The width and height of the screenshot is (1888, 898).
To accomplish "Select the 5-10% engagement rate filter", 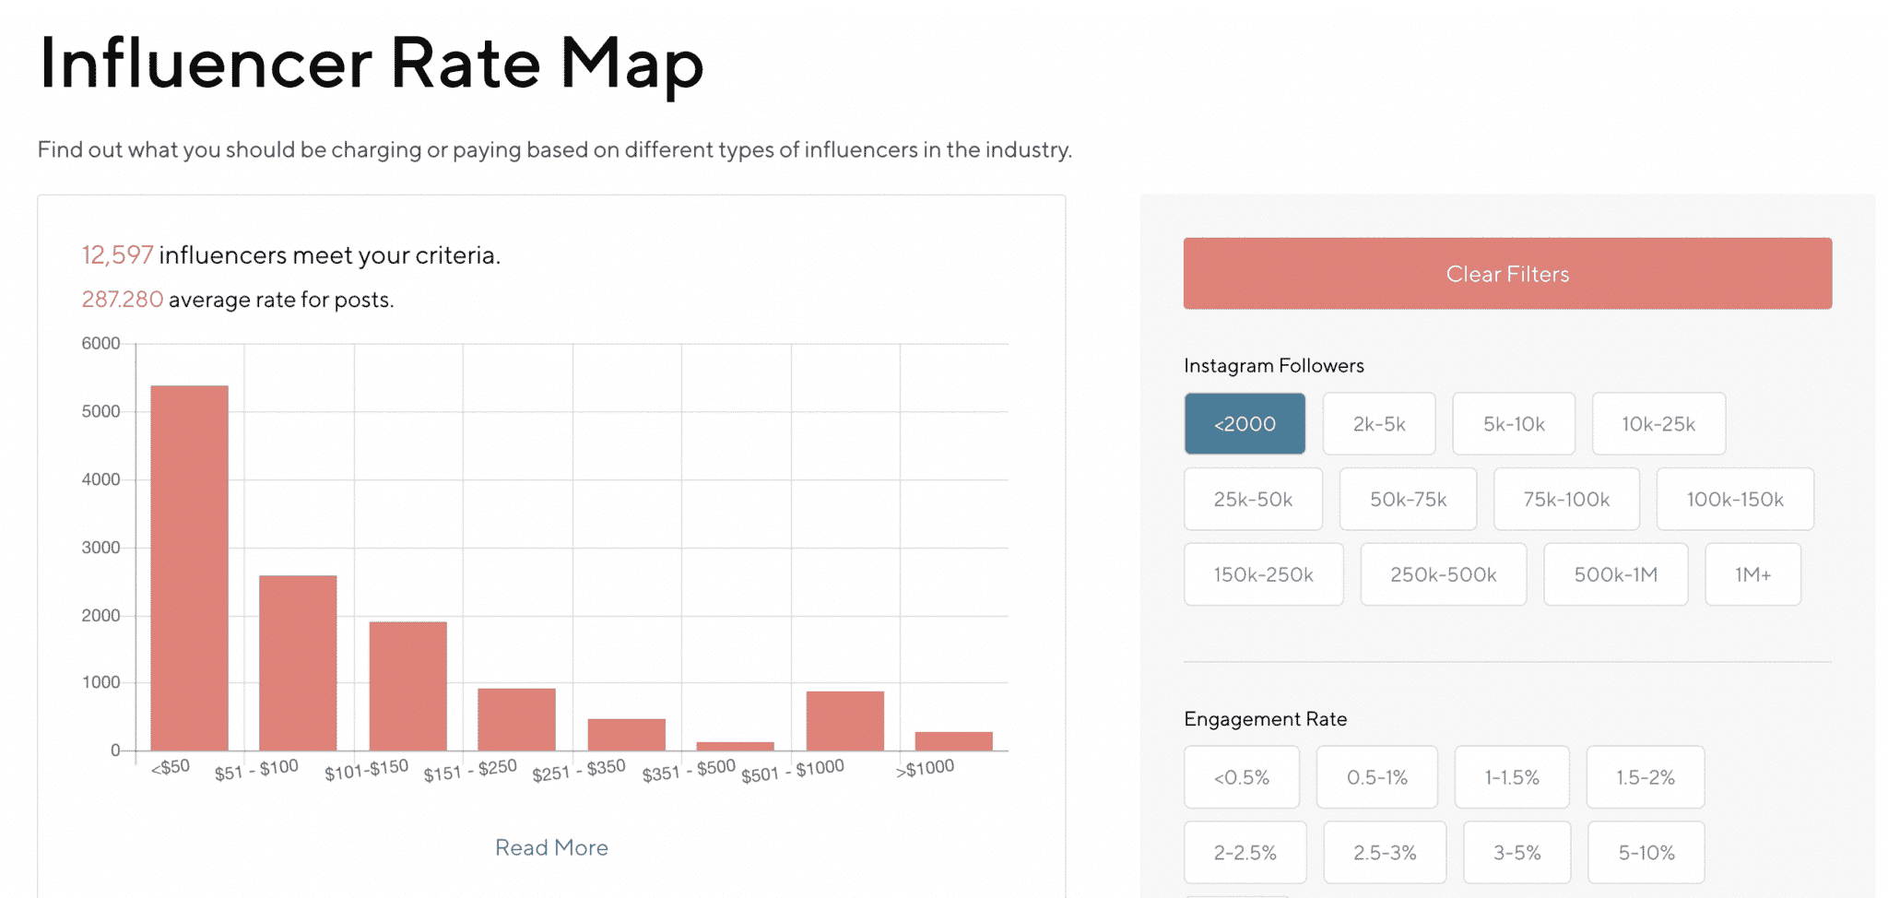I will pos(1645,852).
